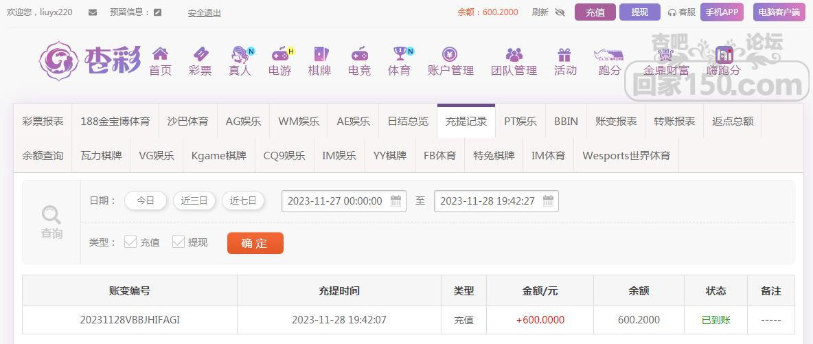
Task: Click 刷新 to refresh balance
Action: pyautogui.click(x=540, y=12)
